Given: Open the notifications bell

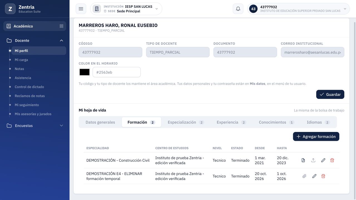Looking at the screenshot, I should click(x=238, y=9).
